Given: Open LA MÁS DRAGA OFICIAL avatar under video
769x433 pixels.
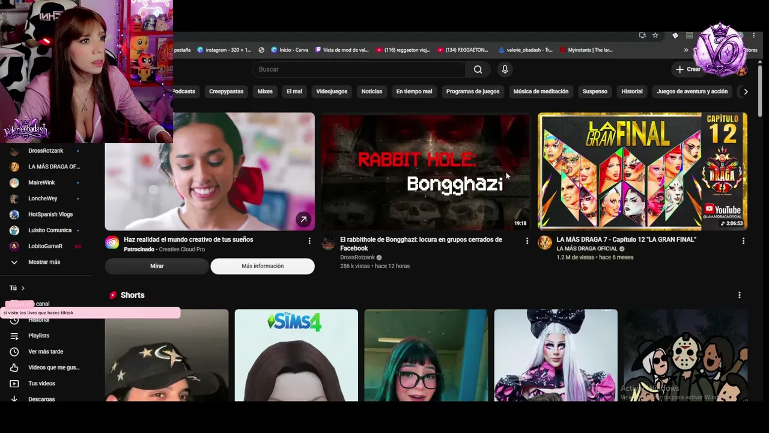Looking at the screenshot, I should tap(545, 242).
